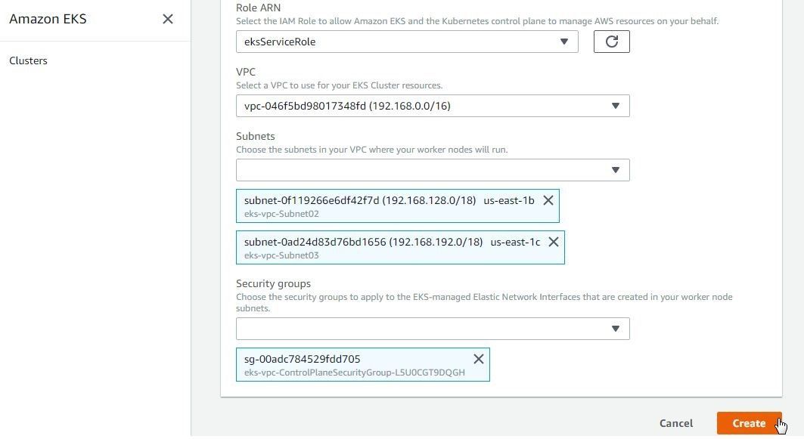Image resolution: width=804 pixels, height=439 pixels.
Task: Close the Amazon EKS side panel
Action: [168, 19]
